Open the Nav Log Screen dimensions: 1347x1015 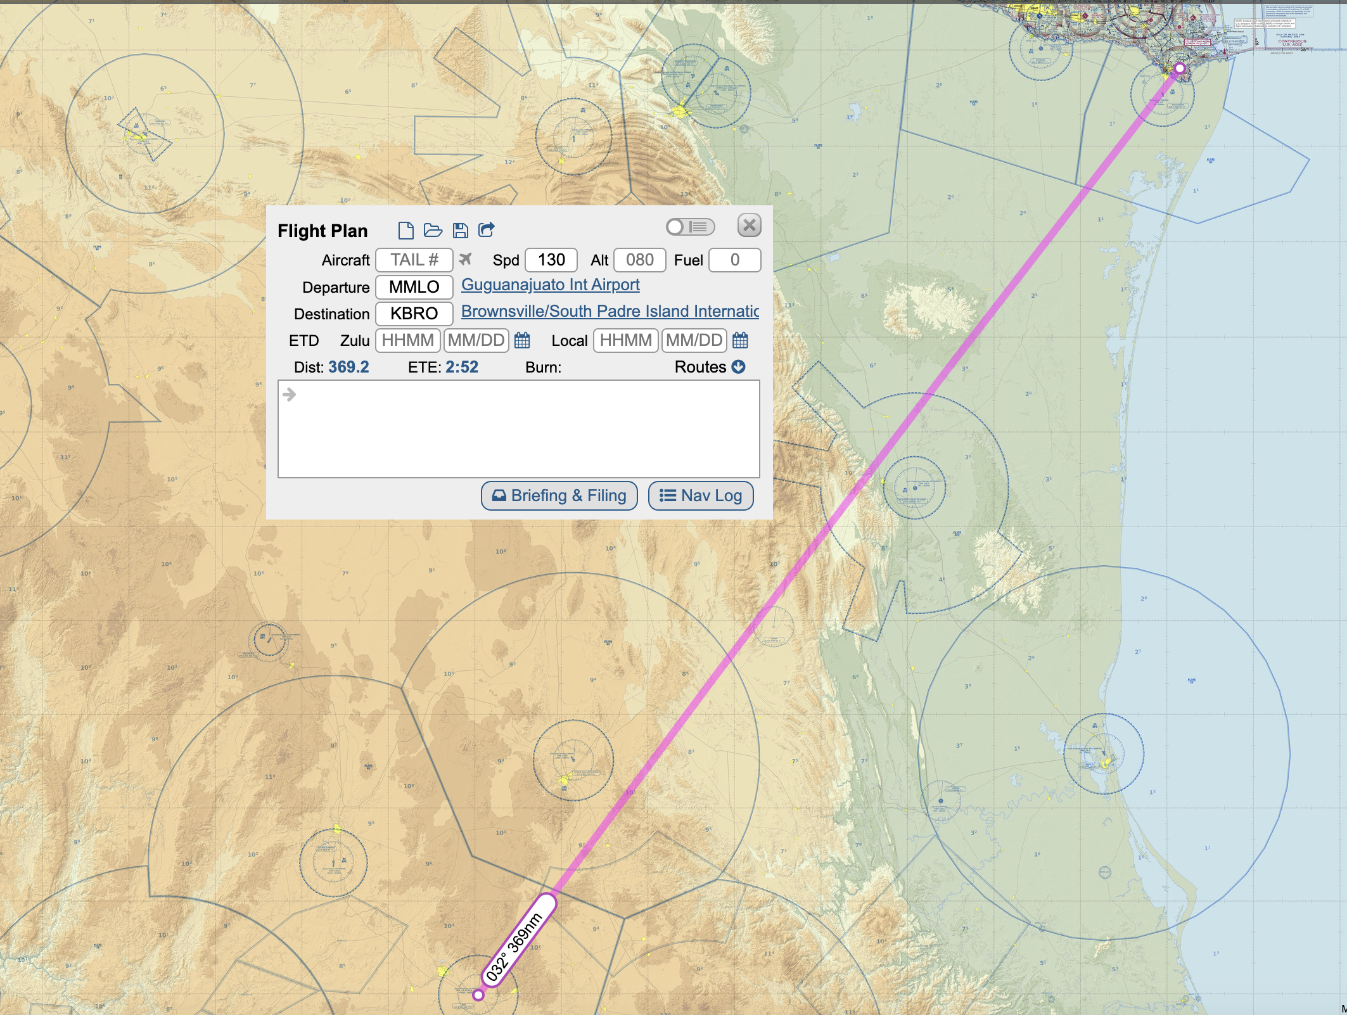(x=701, y=495)
